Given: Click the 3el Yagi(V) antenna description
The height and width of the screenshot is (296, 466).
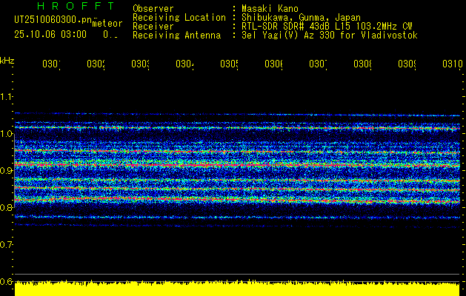Looking at the screenshot, I should pos(330,36).
